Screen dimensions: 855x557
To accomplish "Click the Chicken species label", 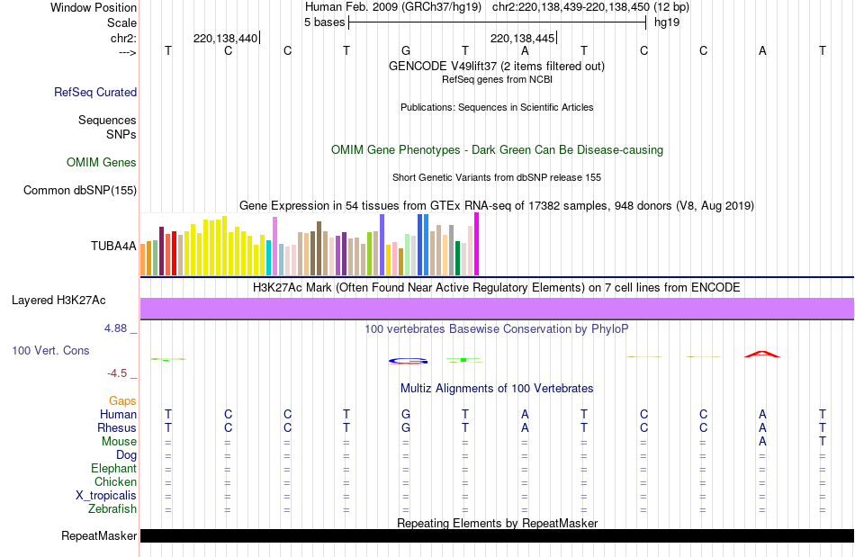I will coord(115,481).
